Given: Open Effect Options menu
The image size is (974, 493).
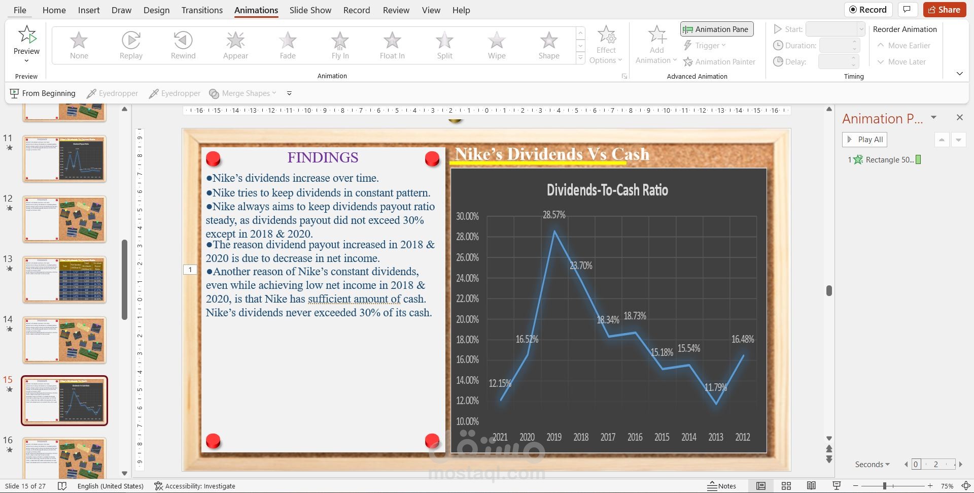Looking at the screenshot, I should pos(606,45).
